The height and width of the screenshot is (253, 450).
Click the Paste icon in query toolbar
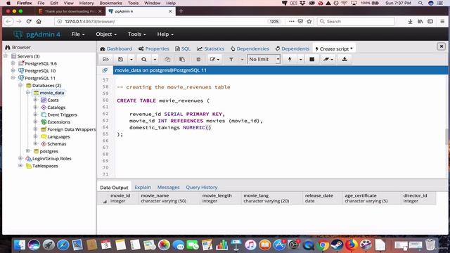point(182,59)
